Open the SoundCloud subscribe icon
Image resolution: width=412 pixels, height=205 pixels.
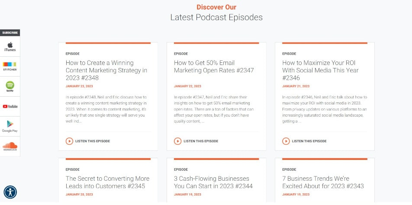[x=10, y=146]
